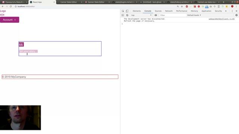Screen dimensions: 239x134
Task: Click the blue extension icon with badge
Action: point(207,7)
